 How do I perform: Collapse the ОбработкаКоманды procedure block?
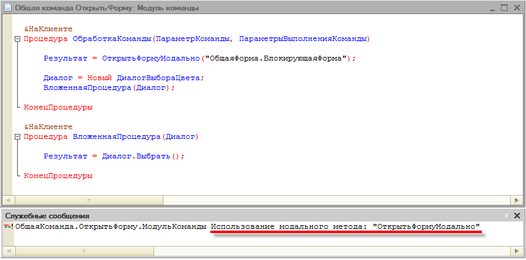pos(17,39)
